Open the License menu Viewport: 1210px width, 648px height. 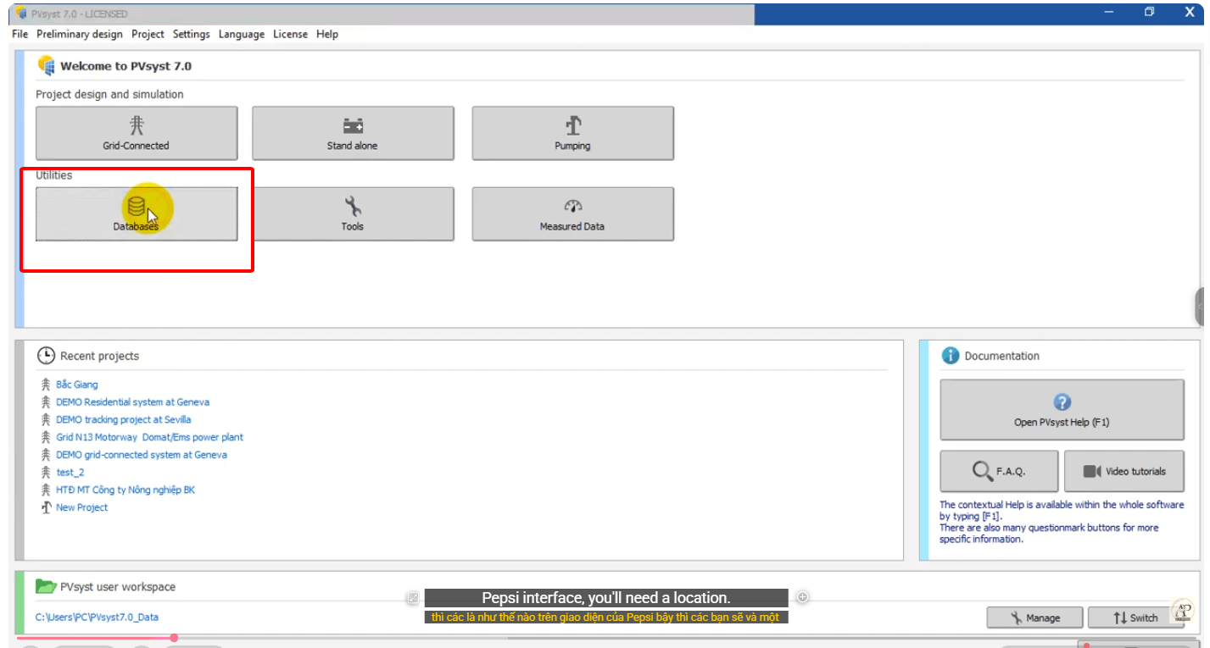click(290, 34)
